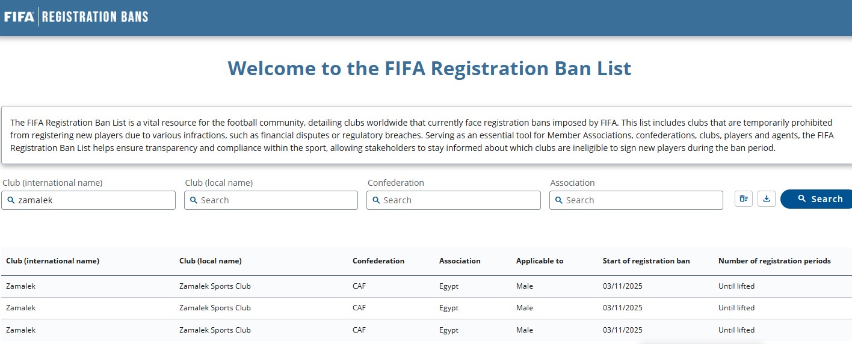
Task: Click Number of registration periods header
Action: 774,261
